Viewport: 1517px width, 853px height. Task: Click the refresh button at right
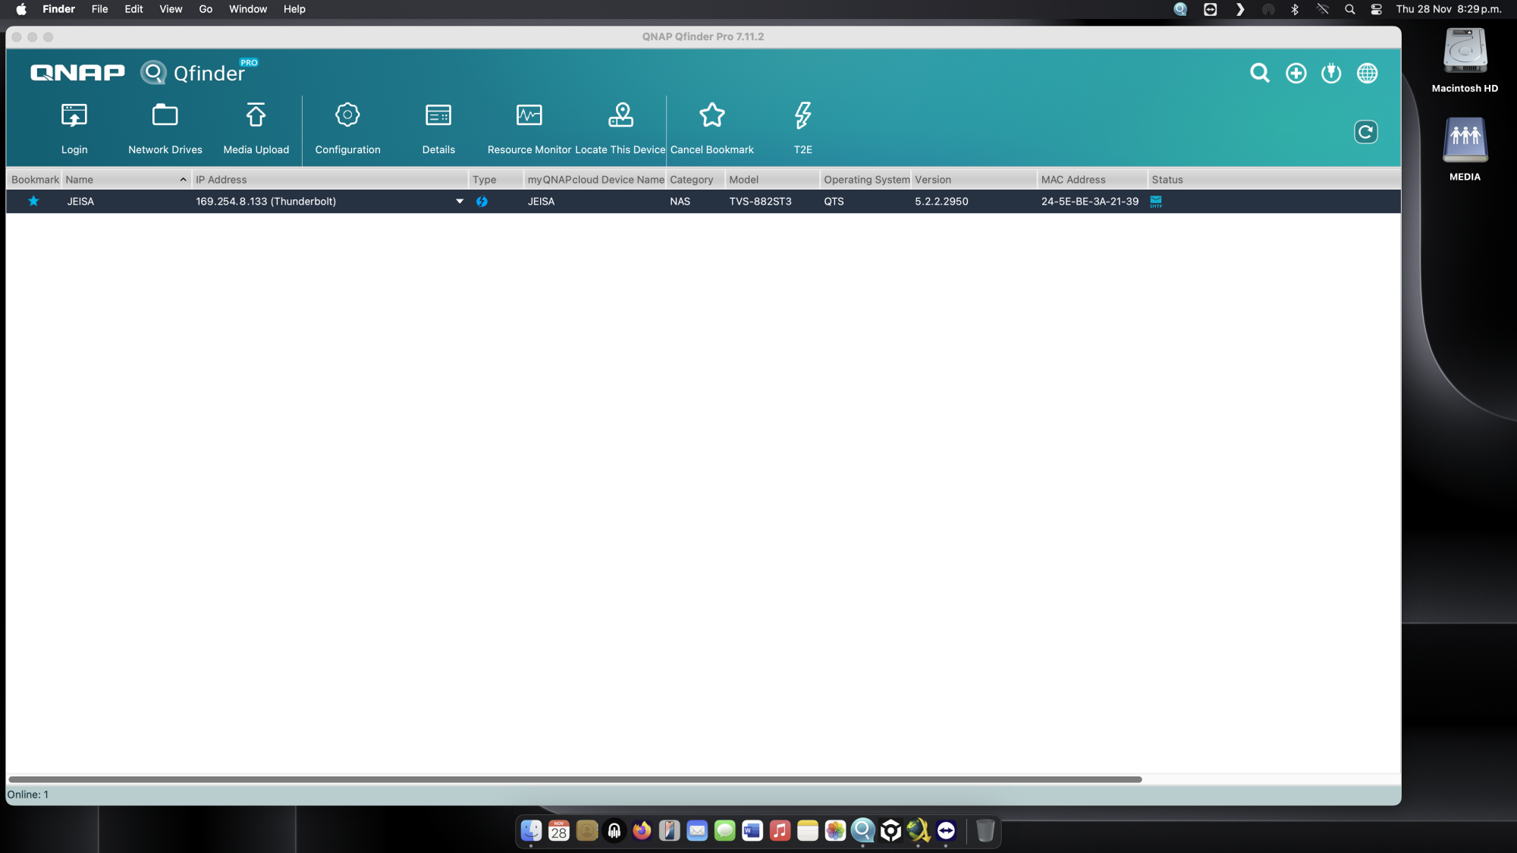(1365, 132)
